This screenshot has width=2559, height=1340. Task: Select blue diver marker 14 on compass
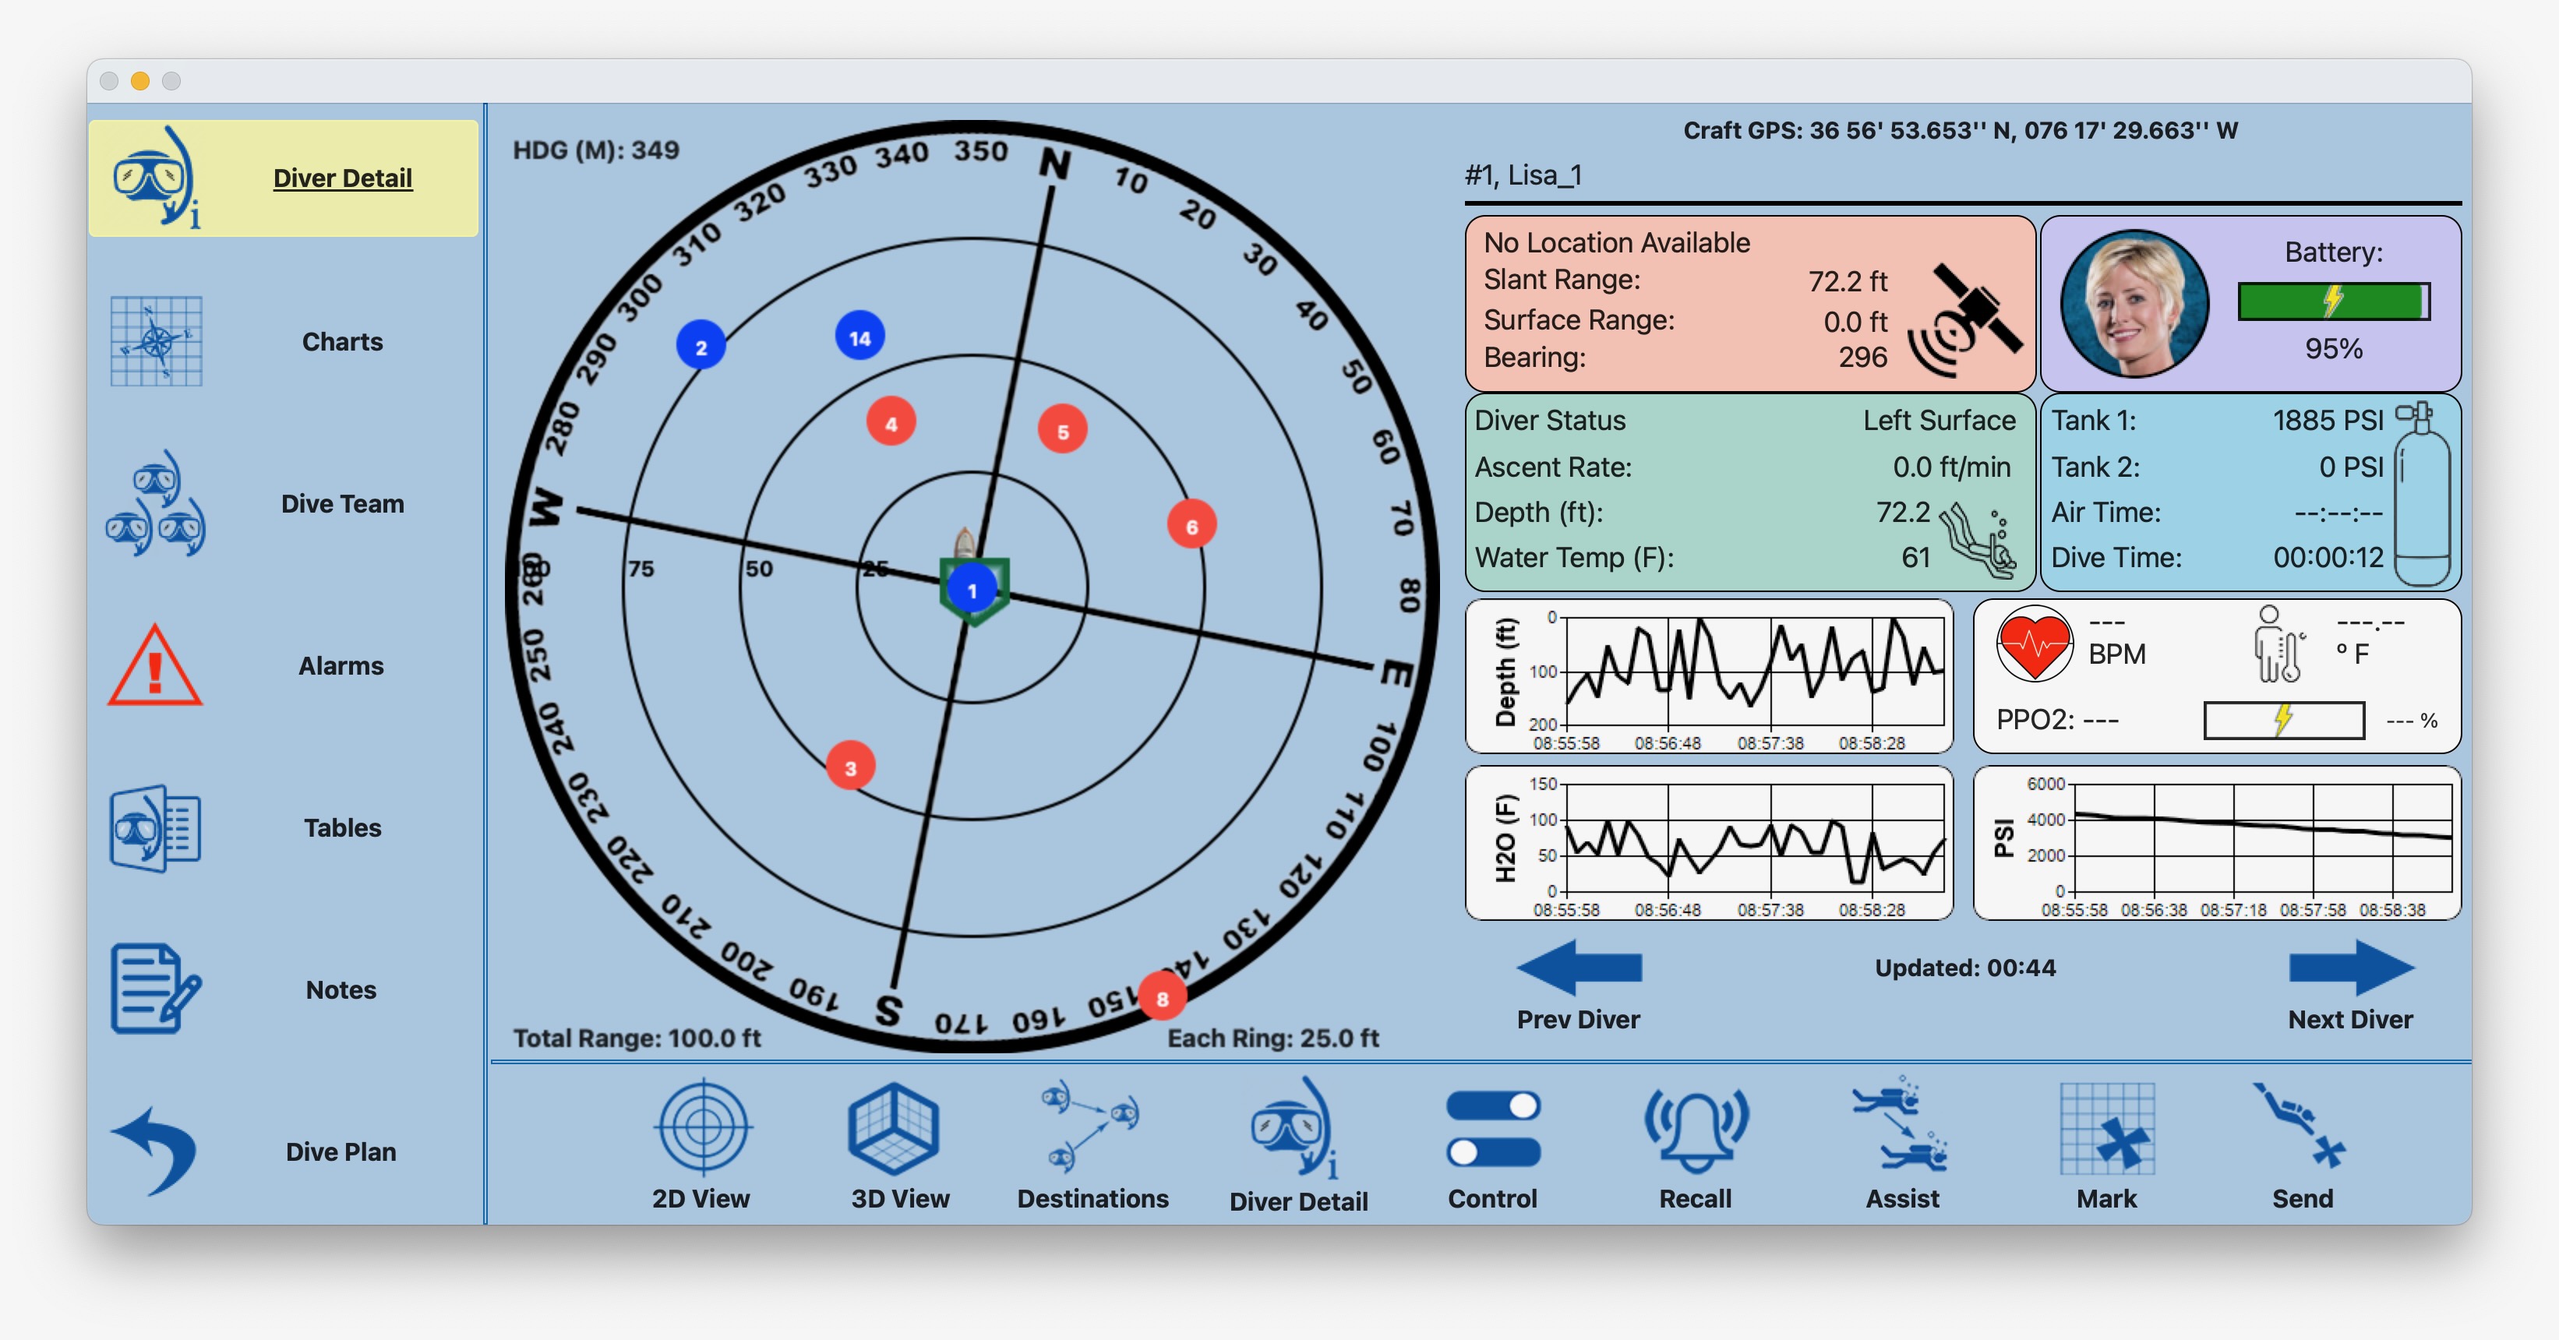click(x=860, y=337)
